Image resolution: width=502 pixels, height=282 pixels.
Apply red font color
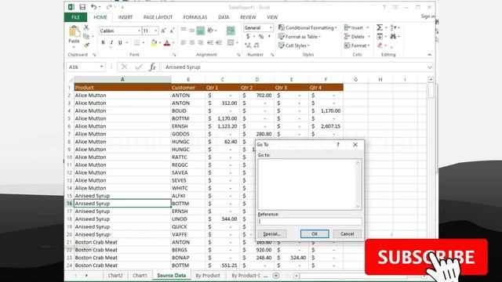[167, 42]
